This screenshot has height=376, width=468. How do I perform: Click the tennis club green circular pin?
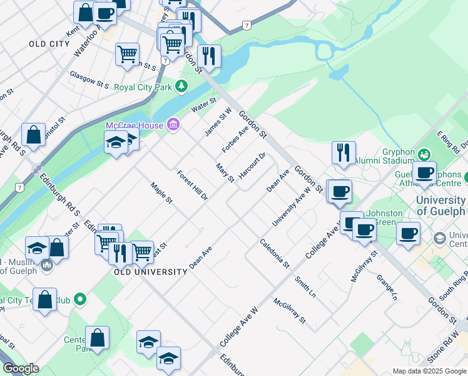[x=80, y=299]
